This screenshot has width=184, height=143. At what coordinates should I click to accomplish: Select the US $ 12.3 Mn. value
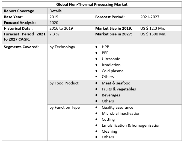pyautogui.click(x=153, y=28)
